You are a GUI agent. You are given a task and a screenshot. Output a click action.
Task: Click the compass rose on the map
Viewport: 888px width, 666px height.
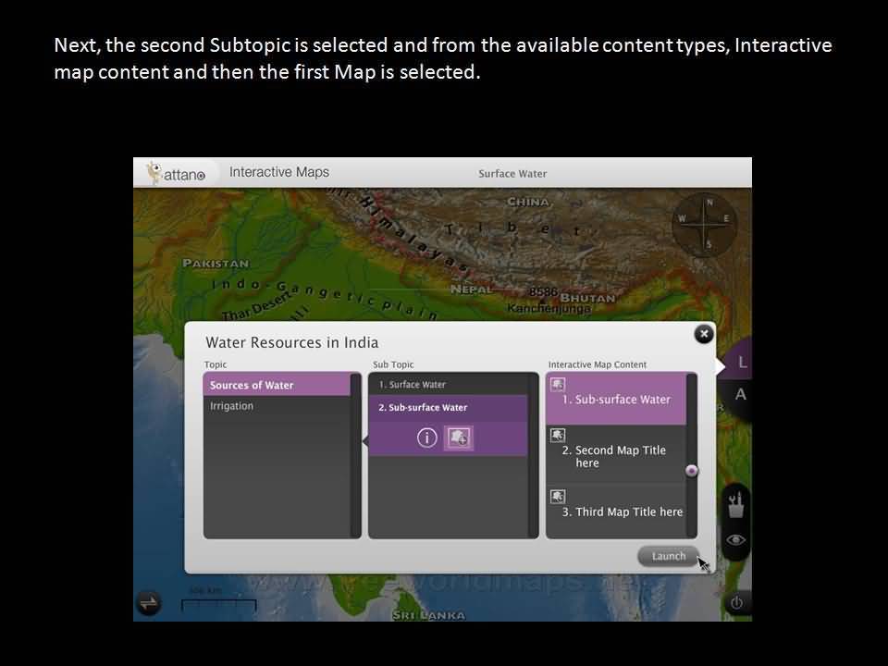coord(707,223)
